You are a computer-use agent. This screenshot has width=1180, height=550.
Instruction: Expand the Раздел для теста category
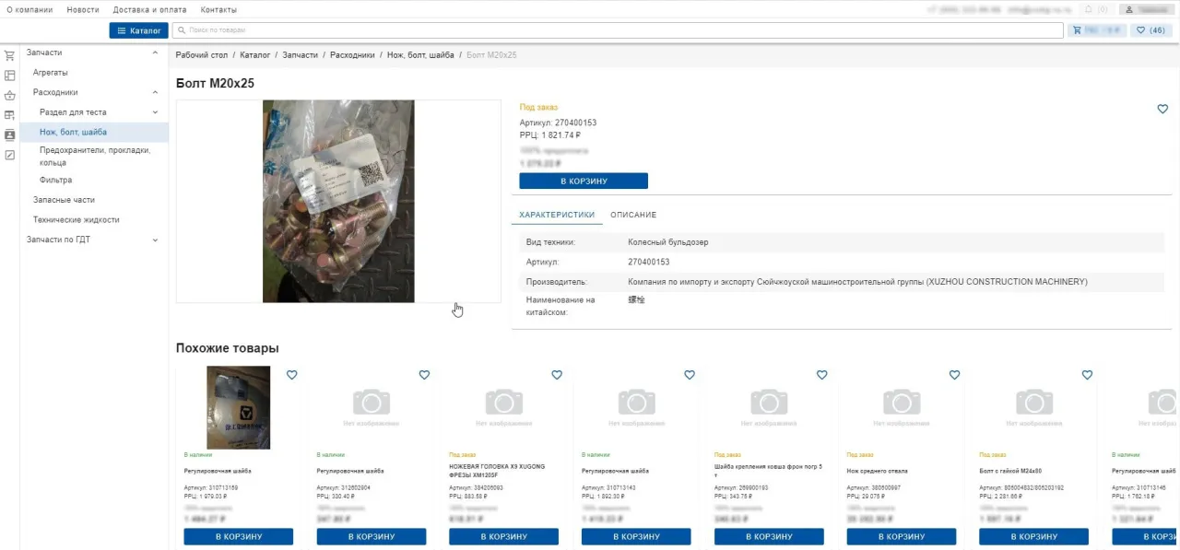pyautogui.click(x=155, y=112)
